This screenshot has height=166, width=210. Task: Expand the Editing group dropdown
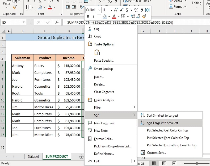point(197,7)
